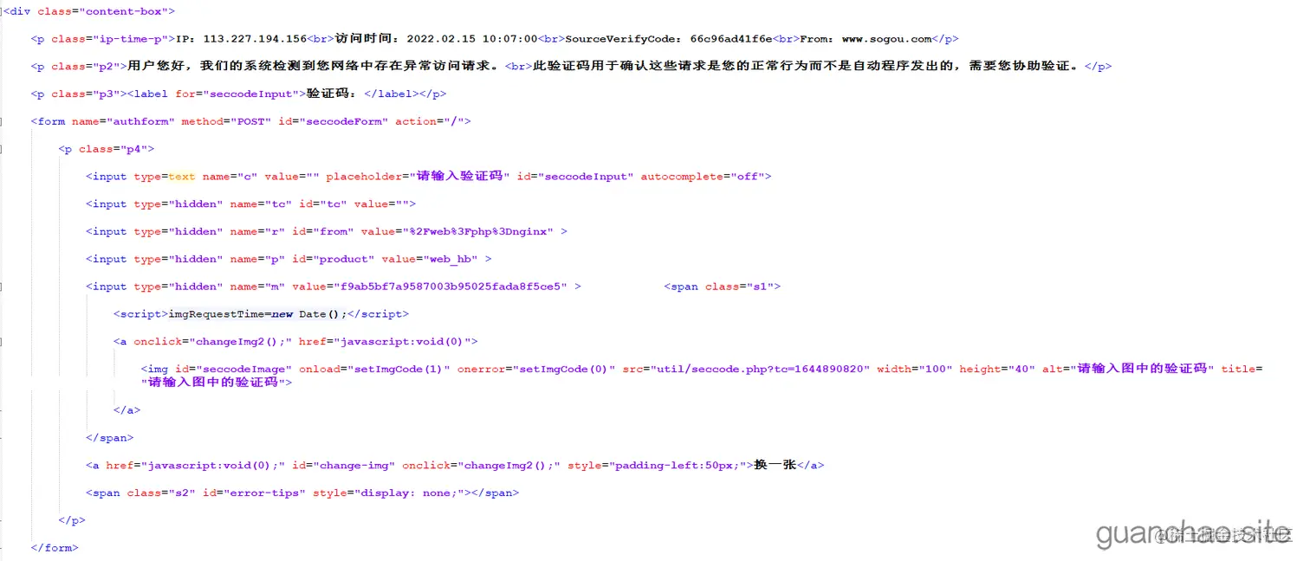
Task: Click the closing </p> tag on its own line
Action: (72, 521)
